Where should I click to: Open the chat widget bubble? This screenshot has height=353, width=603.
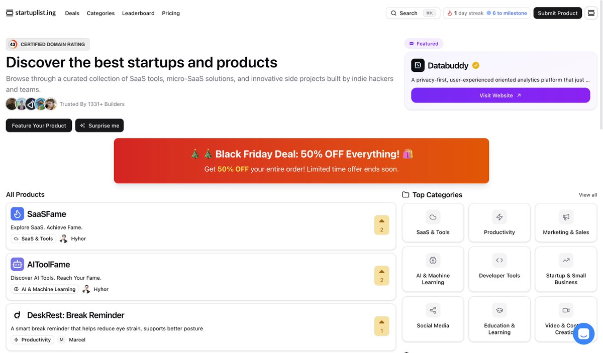pyautogui.click(x=583, y=333)
